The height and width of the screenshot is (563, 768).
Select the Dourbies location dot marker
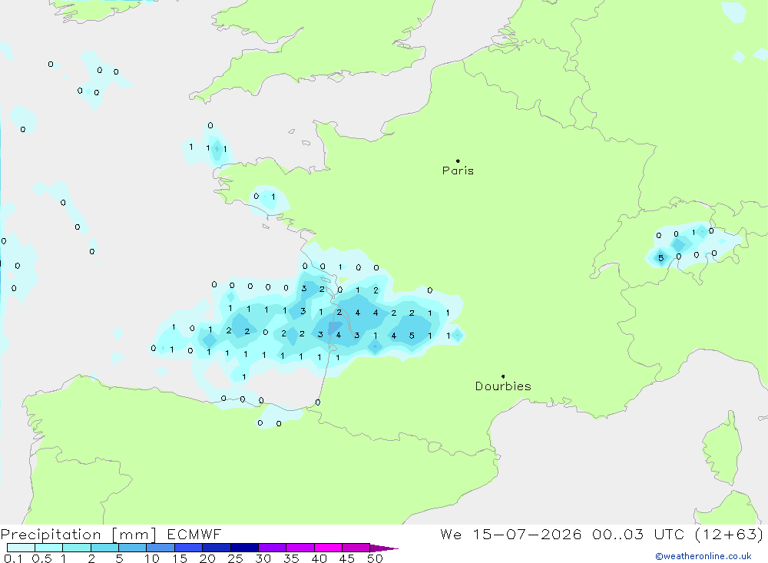[503, 376]
